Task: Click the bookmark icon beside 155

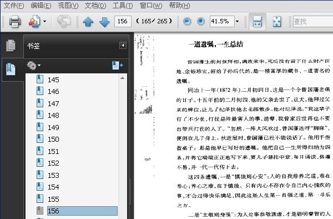Action: [40, 198]
